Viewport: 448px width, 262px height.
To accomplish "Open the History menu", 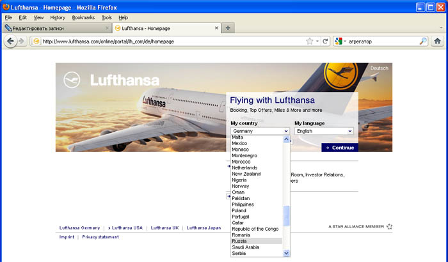I will 58,17.
